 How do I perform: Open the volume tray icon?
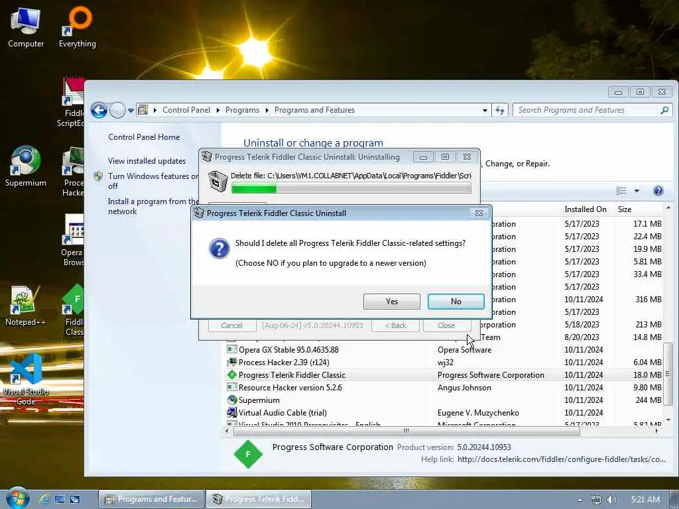611,500
